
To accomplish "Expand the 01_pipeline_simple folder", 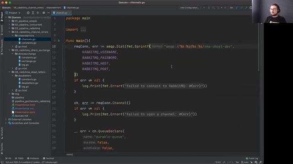I will tap(9, 21).
